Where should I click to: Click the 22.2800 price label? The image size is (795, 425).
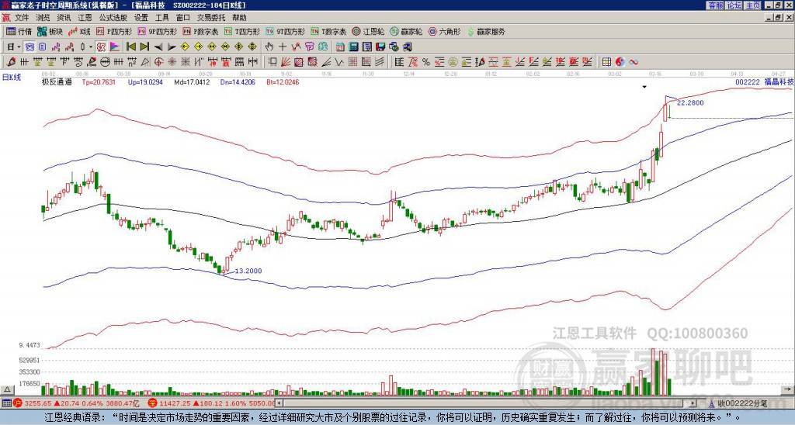690,103
